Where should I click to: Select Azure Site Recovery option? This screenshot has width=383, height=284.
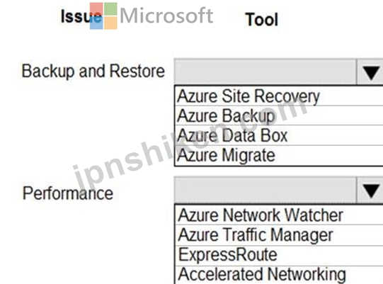pos(279,96)
